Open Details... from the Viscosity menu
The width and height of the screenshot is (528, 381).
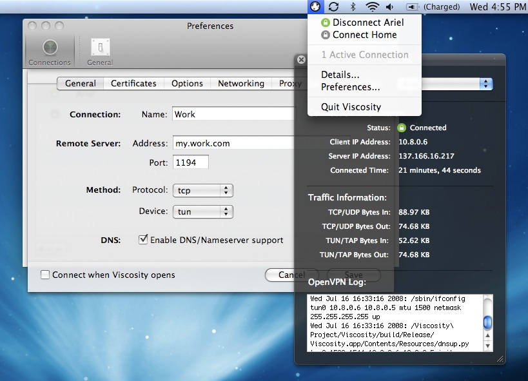pyautogui.click(x=364, y=74)
